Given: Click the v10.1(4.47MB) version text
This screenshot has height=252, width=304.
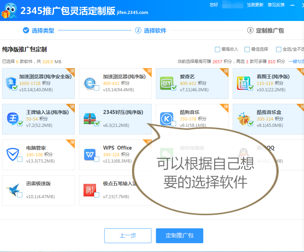Looking at the screenshot, I should 41,197.
